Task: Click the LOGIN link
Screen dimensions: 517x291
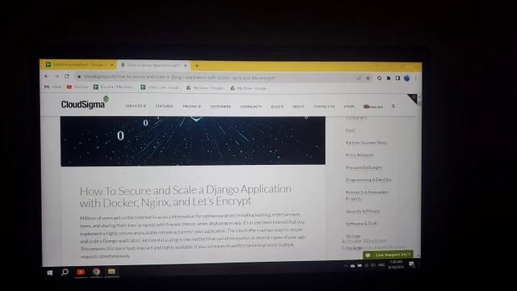Action: point(349,107)
